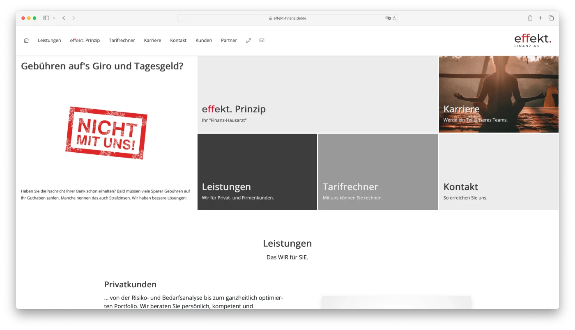Click the home icon in the navigation bar
The image size is (575, 330).
coord(26,40)
